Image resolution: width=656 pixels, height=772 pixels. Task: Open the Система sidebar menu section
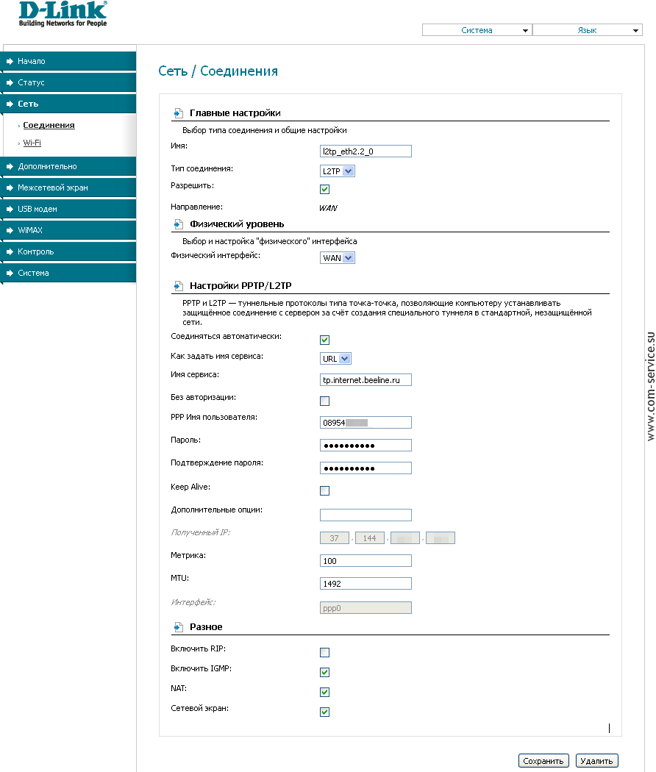pyautogui.click(x=69, y=273)
